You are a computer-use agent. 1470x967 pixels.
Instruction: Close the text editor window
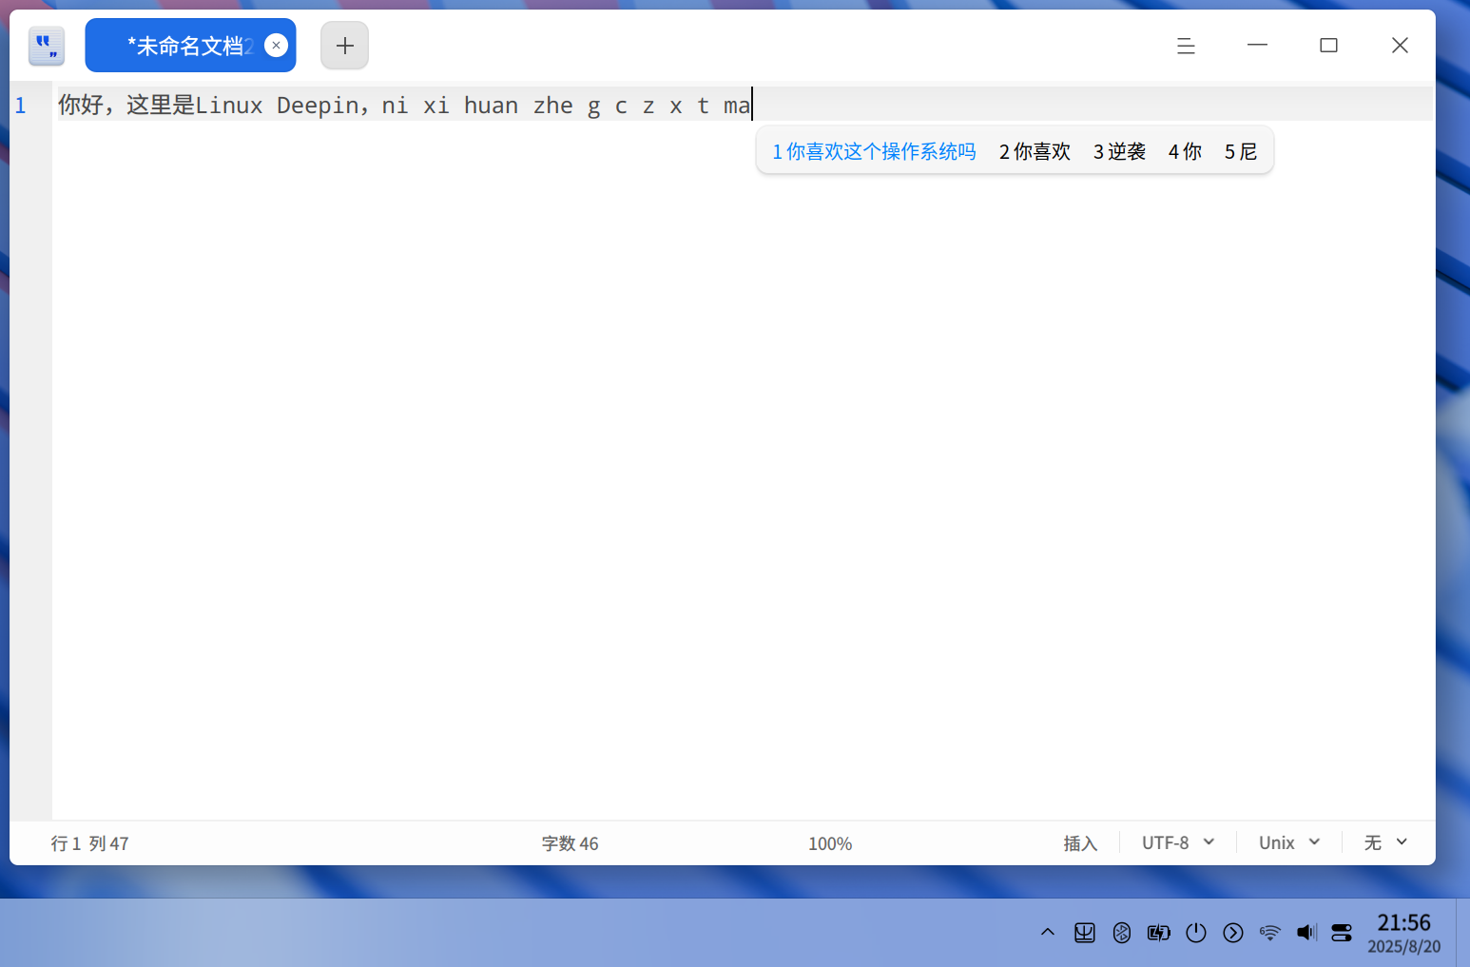(x=1400, y=45)
